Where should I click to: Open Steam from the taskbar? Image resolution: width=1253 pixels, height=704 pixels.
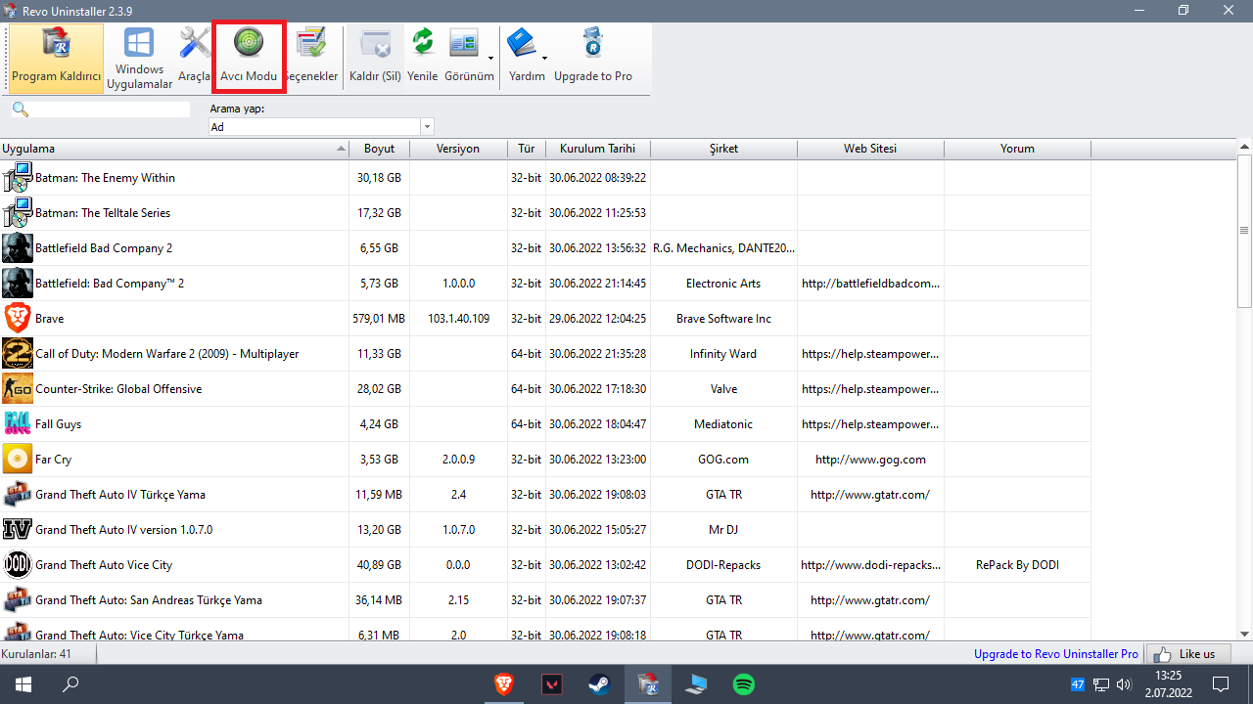(599, 684)
